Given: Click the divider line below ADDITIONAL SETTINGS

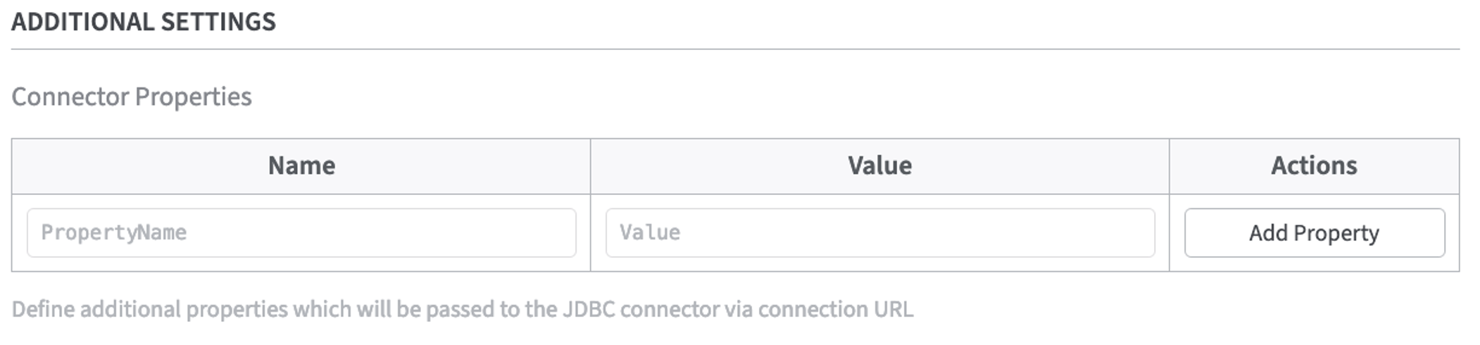Looking at the screenshot, I should click(735, 49).
